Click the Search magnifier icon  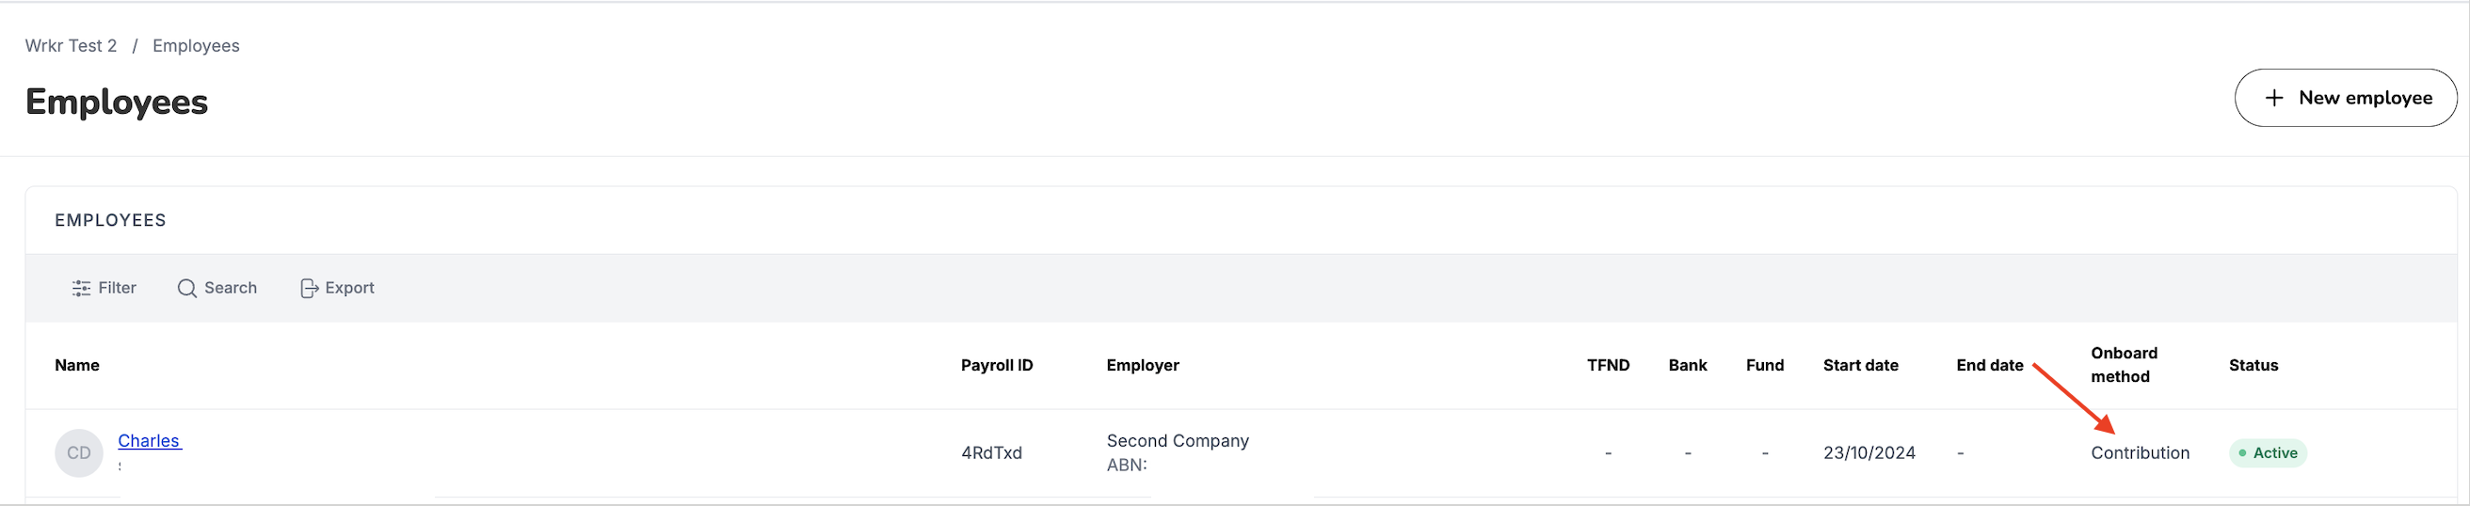[187, 288]
